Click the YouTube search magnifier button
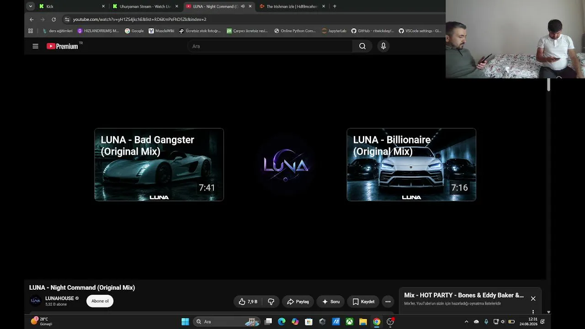Image resolution: width=585 pixels, height=329 pixels. pyautogui.click(x=362, y=46)
